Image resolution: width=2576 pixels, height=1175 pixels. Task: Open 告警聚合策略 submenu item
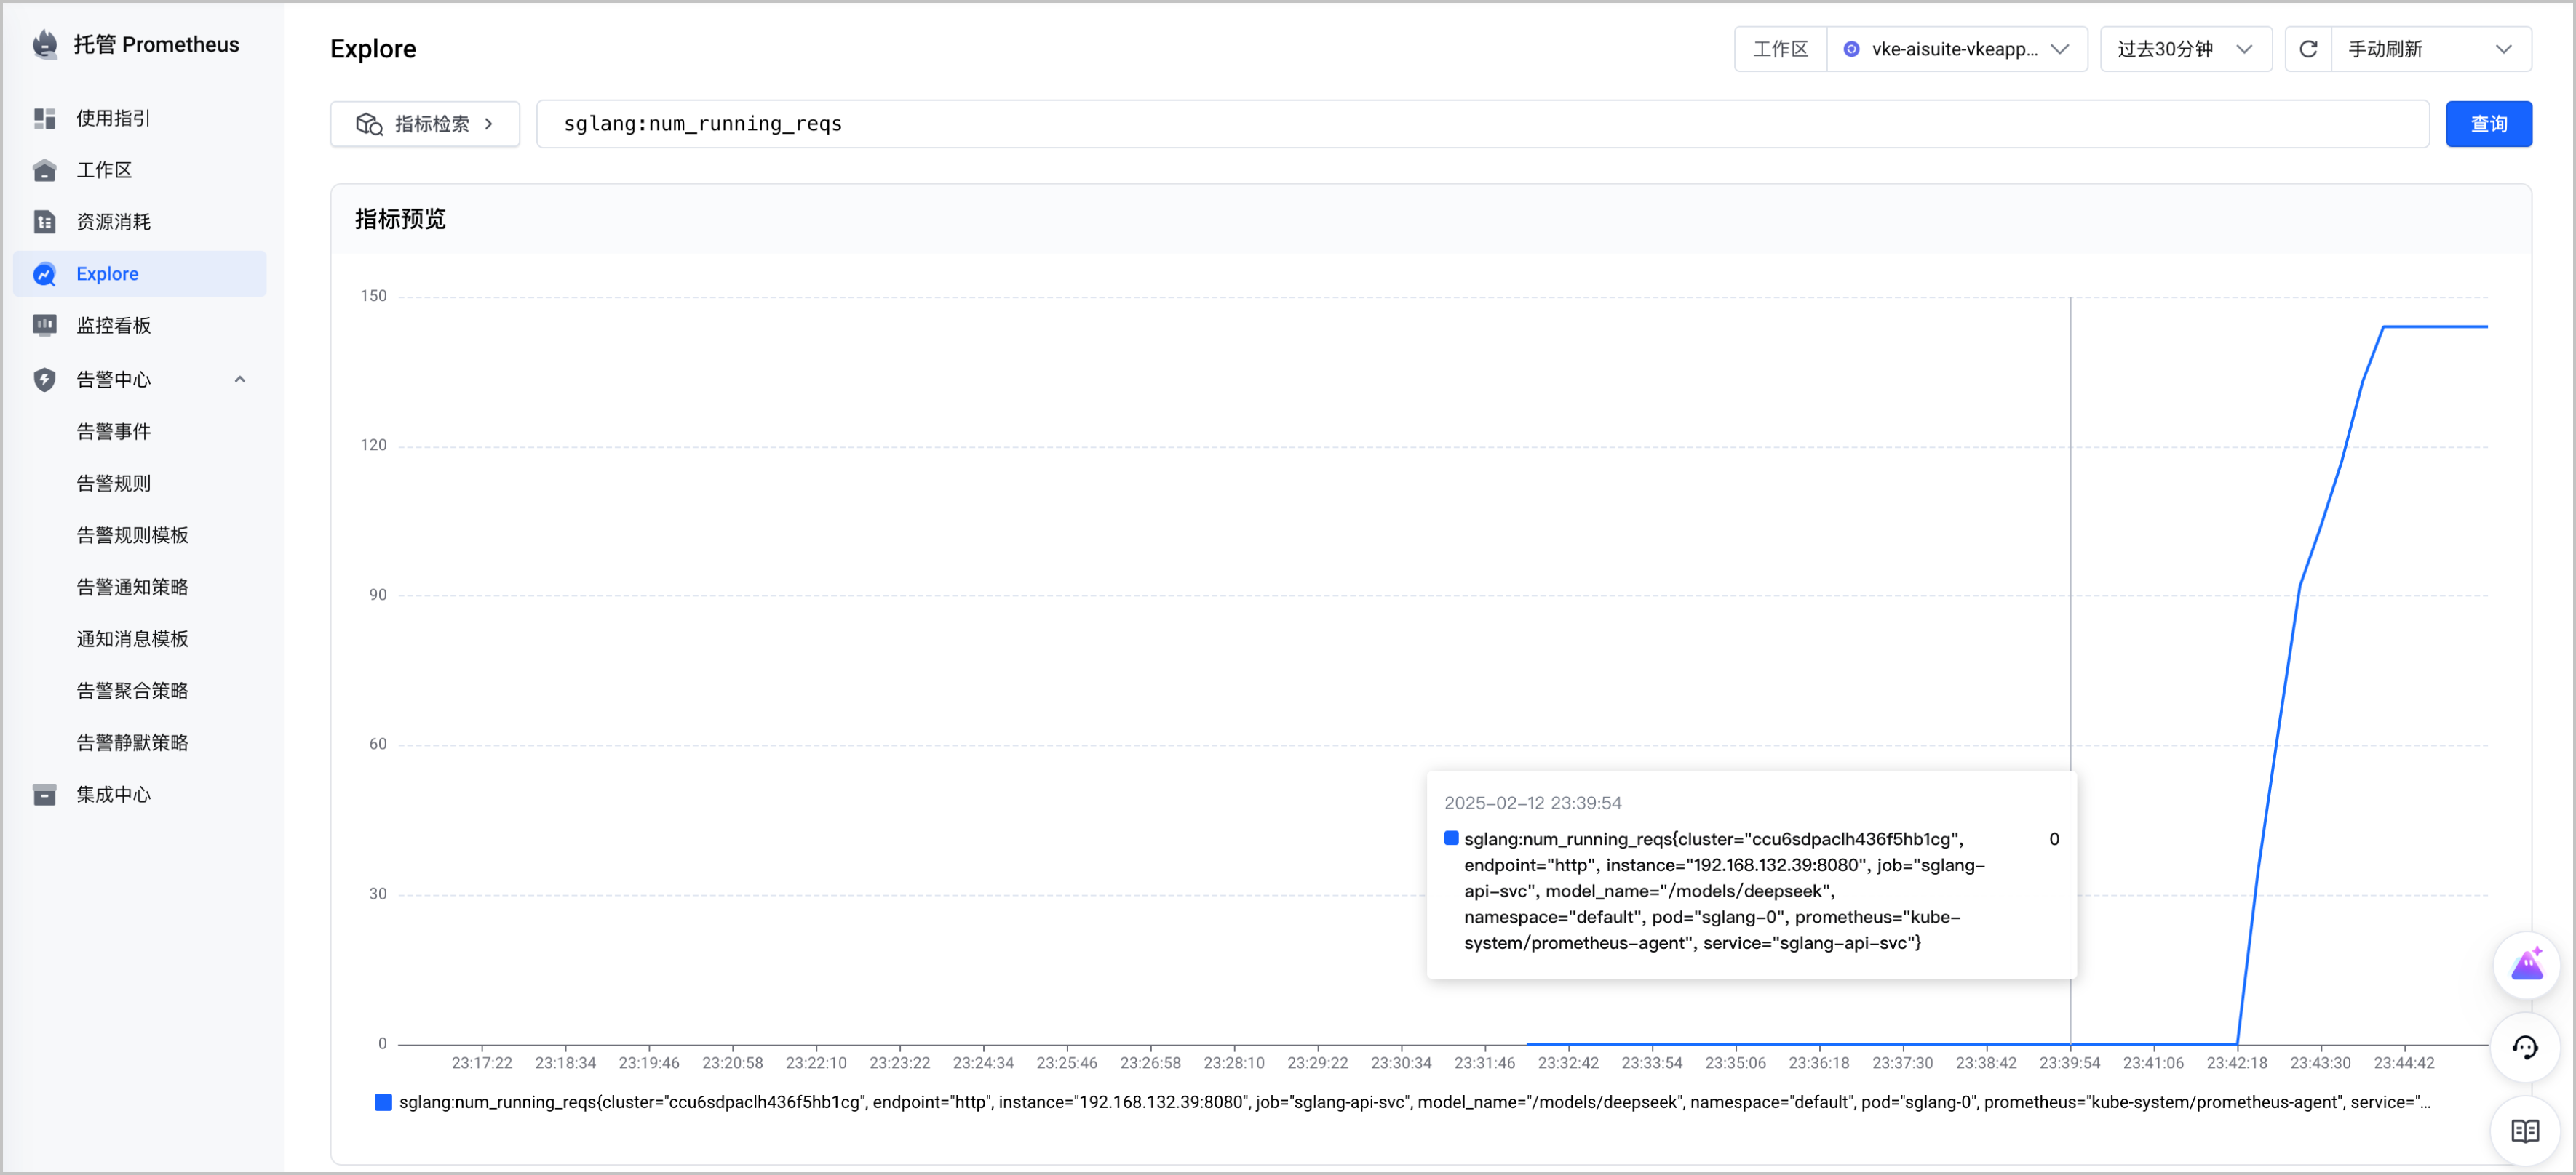pyautogui.click(x=133, y=691)
